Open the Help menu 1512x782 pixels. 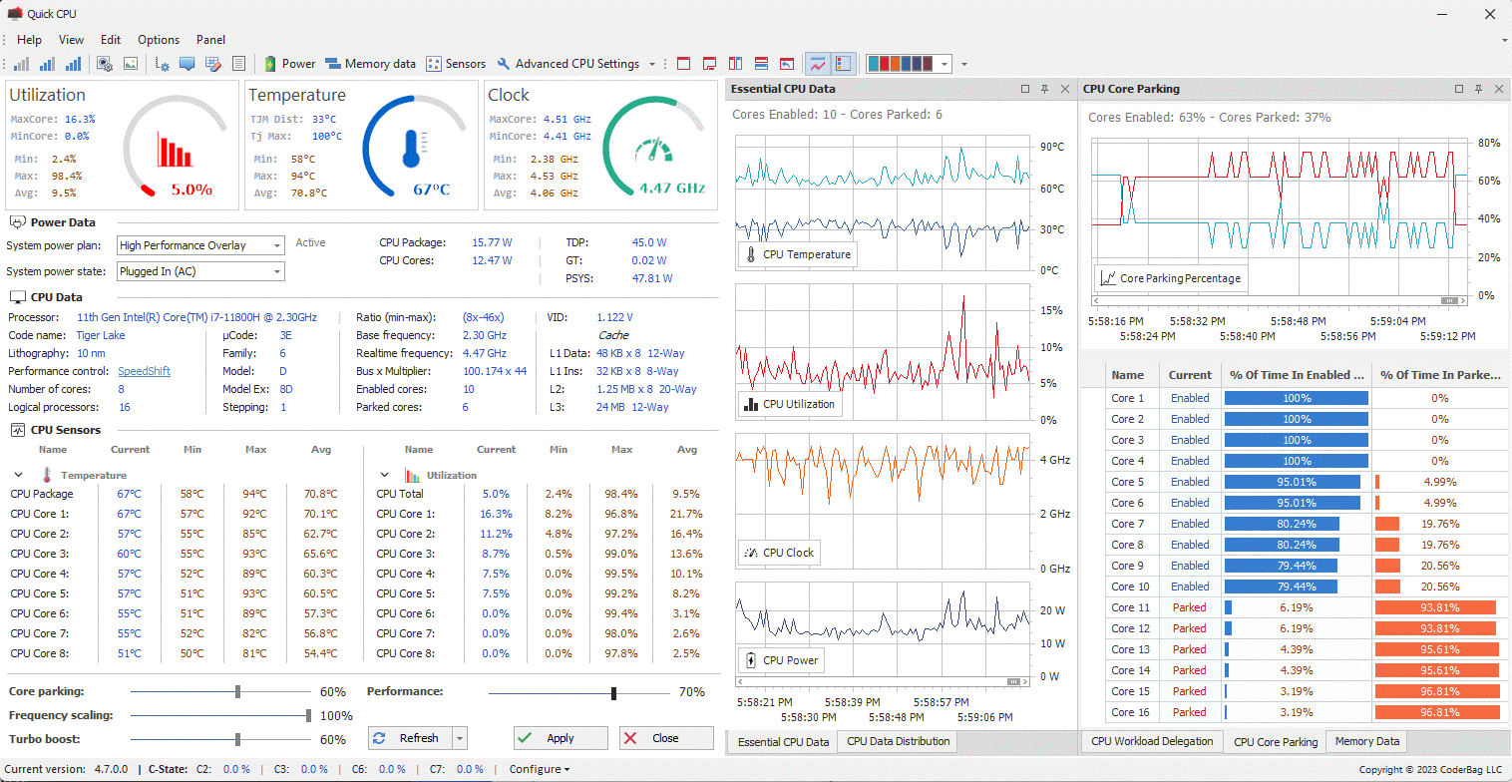[x=30, y=40]
